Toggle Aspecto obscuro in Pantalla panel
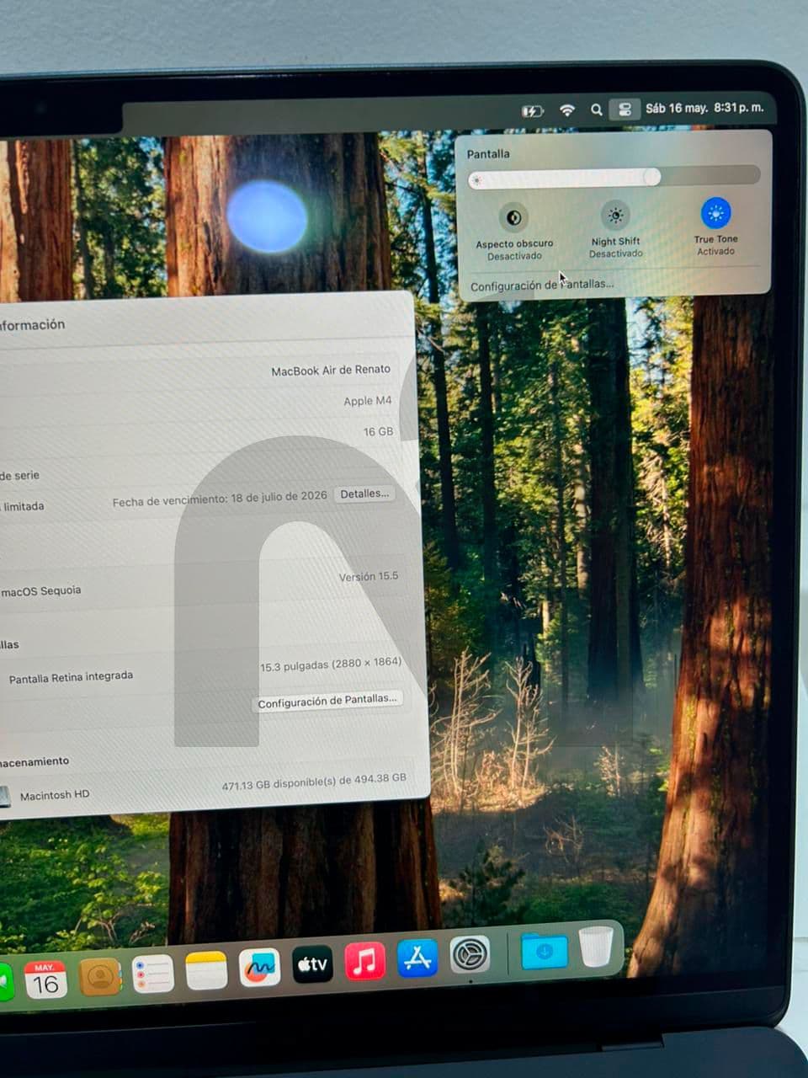This screenshot has width=808, height=1078. (x=513, y=218)
